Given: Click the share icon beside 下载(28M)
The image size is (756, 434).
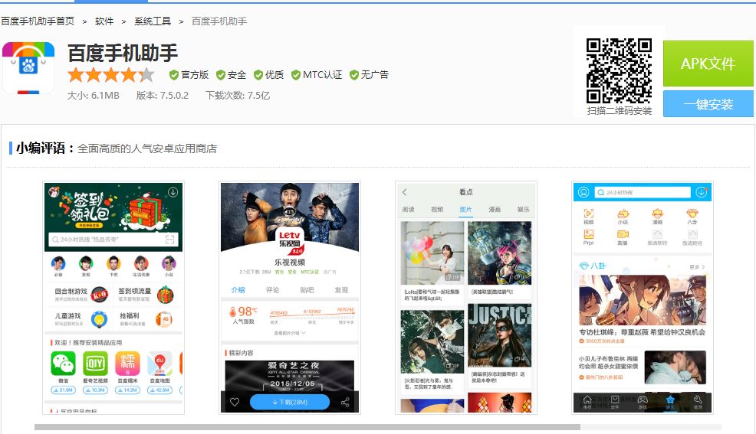Looking at the screenshot, I should coord(345,403).
